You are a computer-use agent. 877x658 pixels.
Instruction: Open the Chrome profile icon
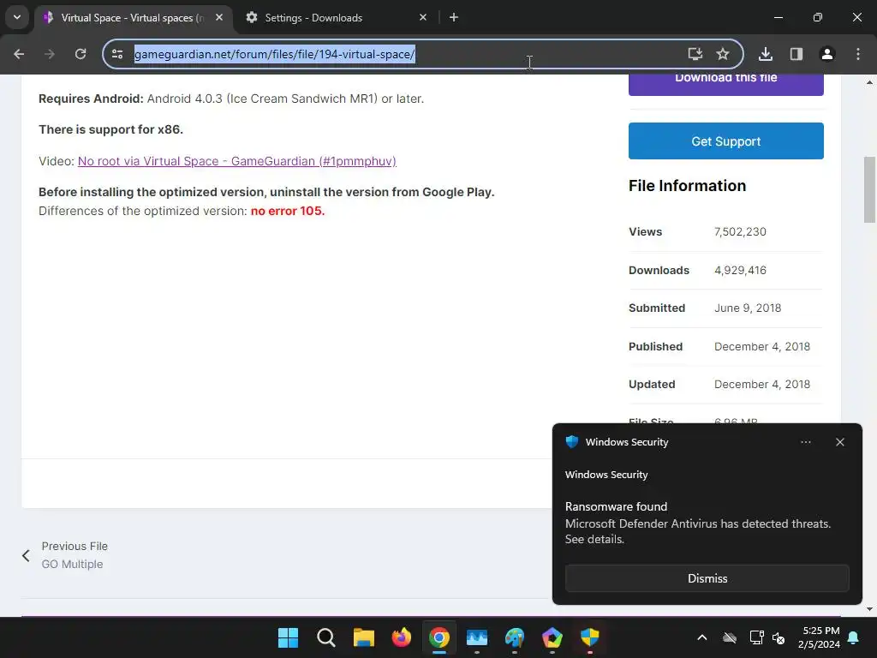826,54
